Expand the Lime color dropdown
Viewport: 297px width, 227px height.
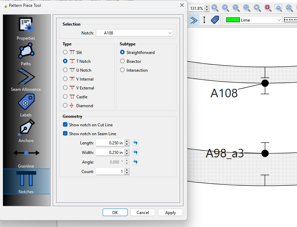(x=279, y=20)
